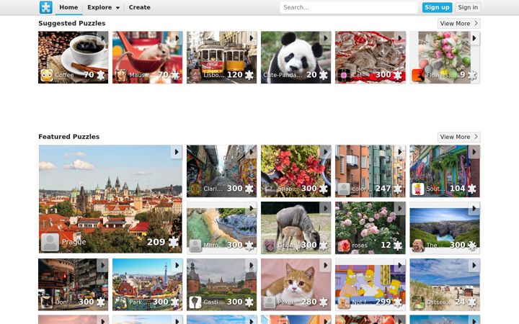Image resolution: width=519 pixels, height=324 pixels.
Task: Open arrow menu on wildebeest puzzle
Action: [x=325, y=208]
